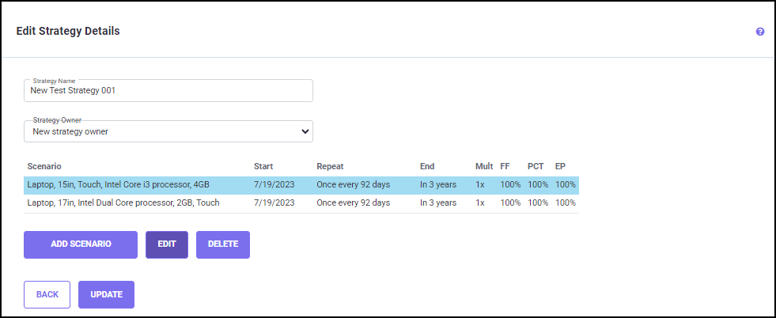The image size is (776, 318).
Task: Click the Strategy Name input field
Action: click(x=168, y=91)
